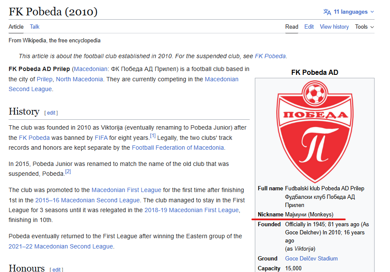Open the North Macedonia link
This screenshot has width=390, height=272.
pos(79,80)
